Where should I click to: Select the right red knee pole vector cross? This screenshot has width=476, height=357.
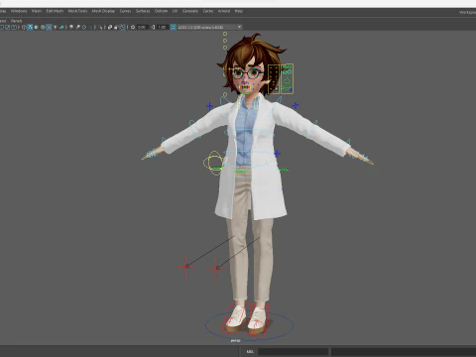216,269
